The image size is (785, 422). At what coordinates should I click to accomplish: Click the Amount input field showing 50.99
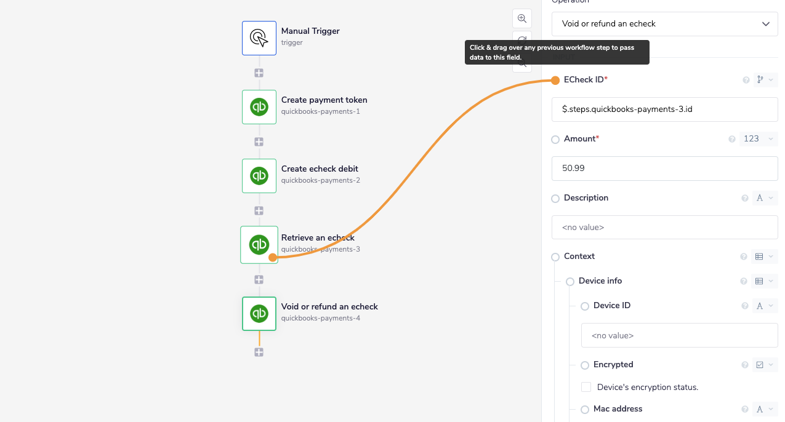(664, 168)
